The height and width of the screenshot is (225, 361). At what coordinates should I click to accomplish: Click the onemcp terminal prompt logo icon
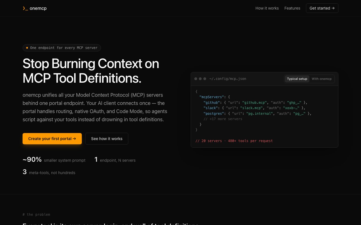tap(25, 8)
